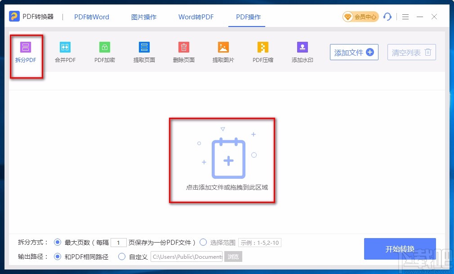Open the PDF压缩 compression tool
The width and height of the screenshot is (454, 274).
click(x=263, y=52)
